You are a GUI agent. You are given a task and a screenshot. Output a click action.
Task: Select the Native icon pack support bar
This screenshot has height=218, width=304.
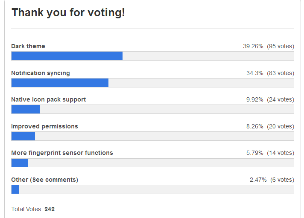[152, 109]
